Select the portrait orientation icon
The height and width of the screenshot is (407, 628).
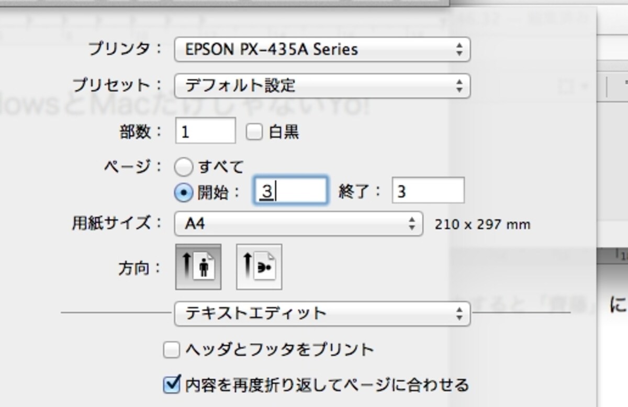coord(198,267)
